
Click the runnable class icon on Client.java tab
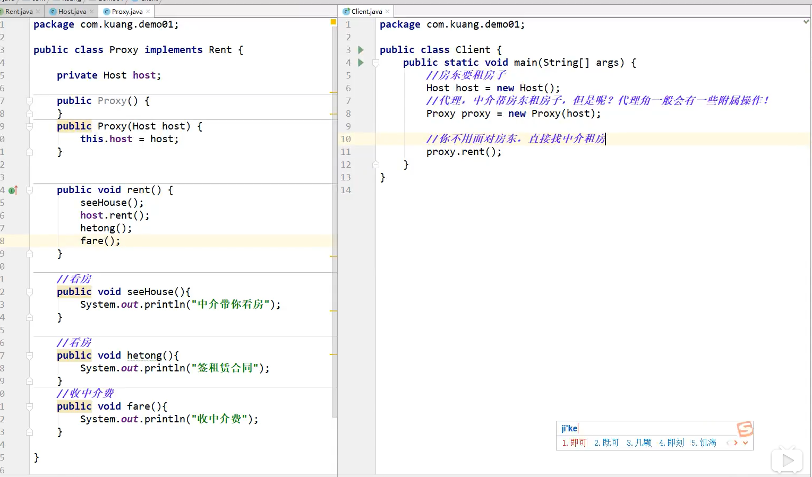[x=346, y=11]
